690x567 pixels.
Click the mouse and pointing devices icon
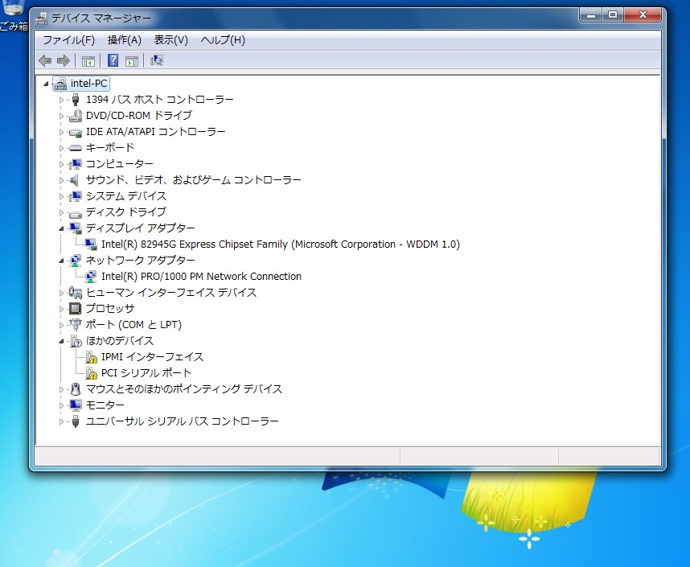tap(76, 389)
